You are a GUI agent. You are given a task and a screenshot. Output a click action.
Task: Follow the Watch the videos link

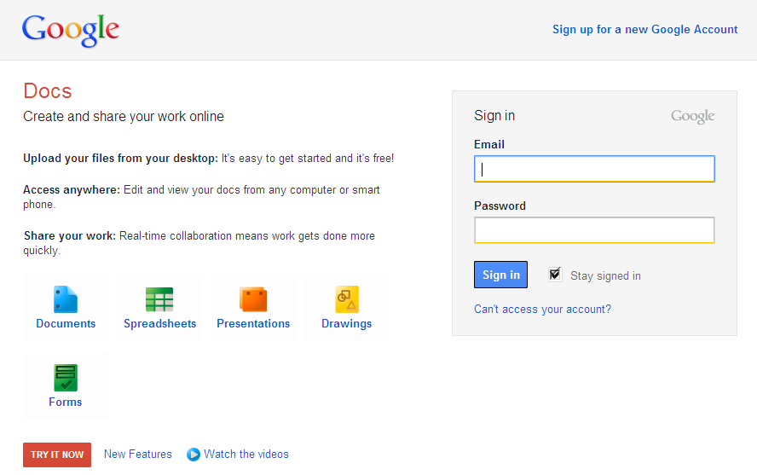pos(246,455)
